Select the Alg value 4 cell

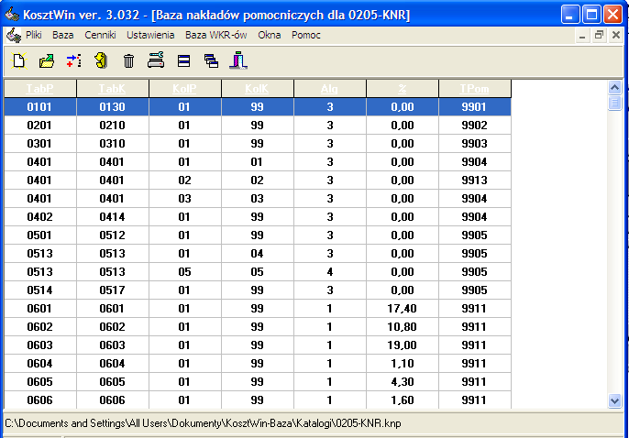(330, 272)
